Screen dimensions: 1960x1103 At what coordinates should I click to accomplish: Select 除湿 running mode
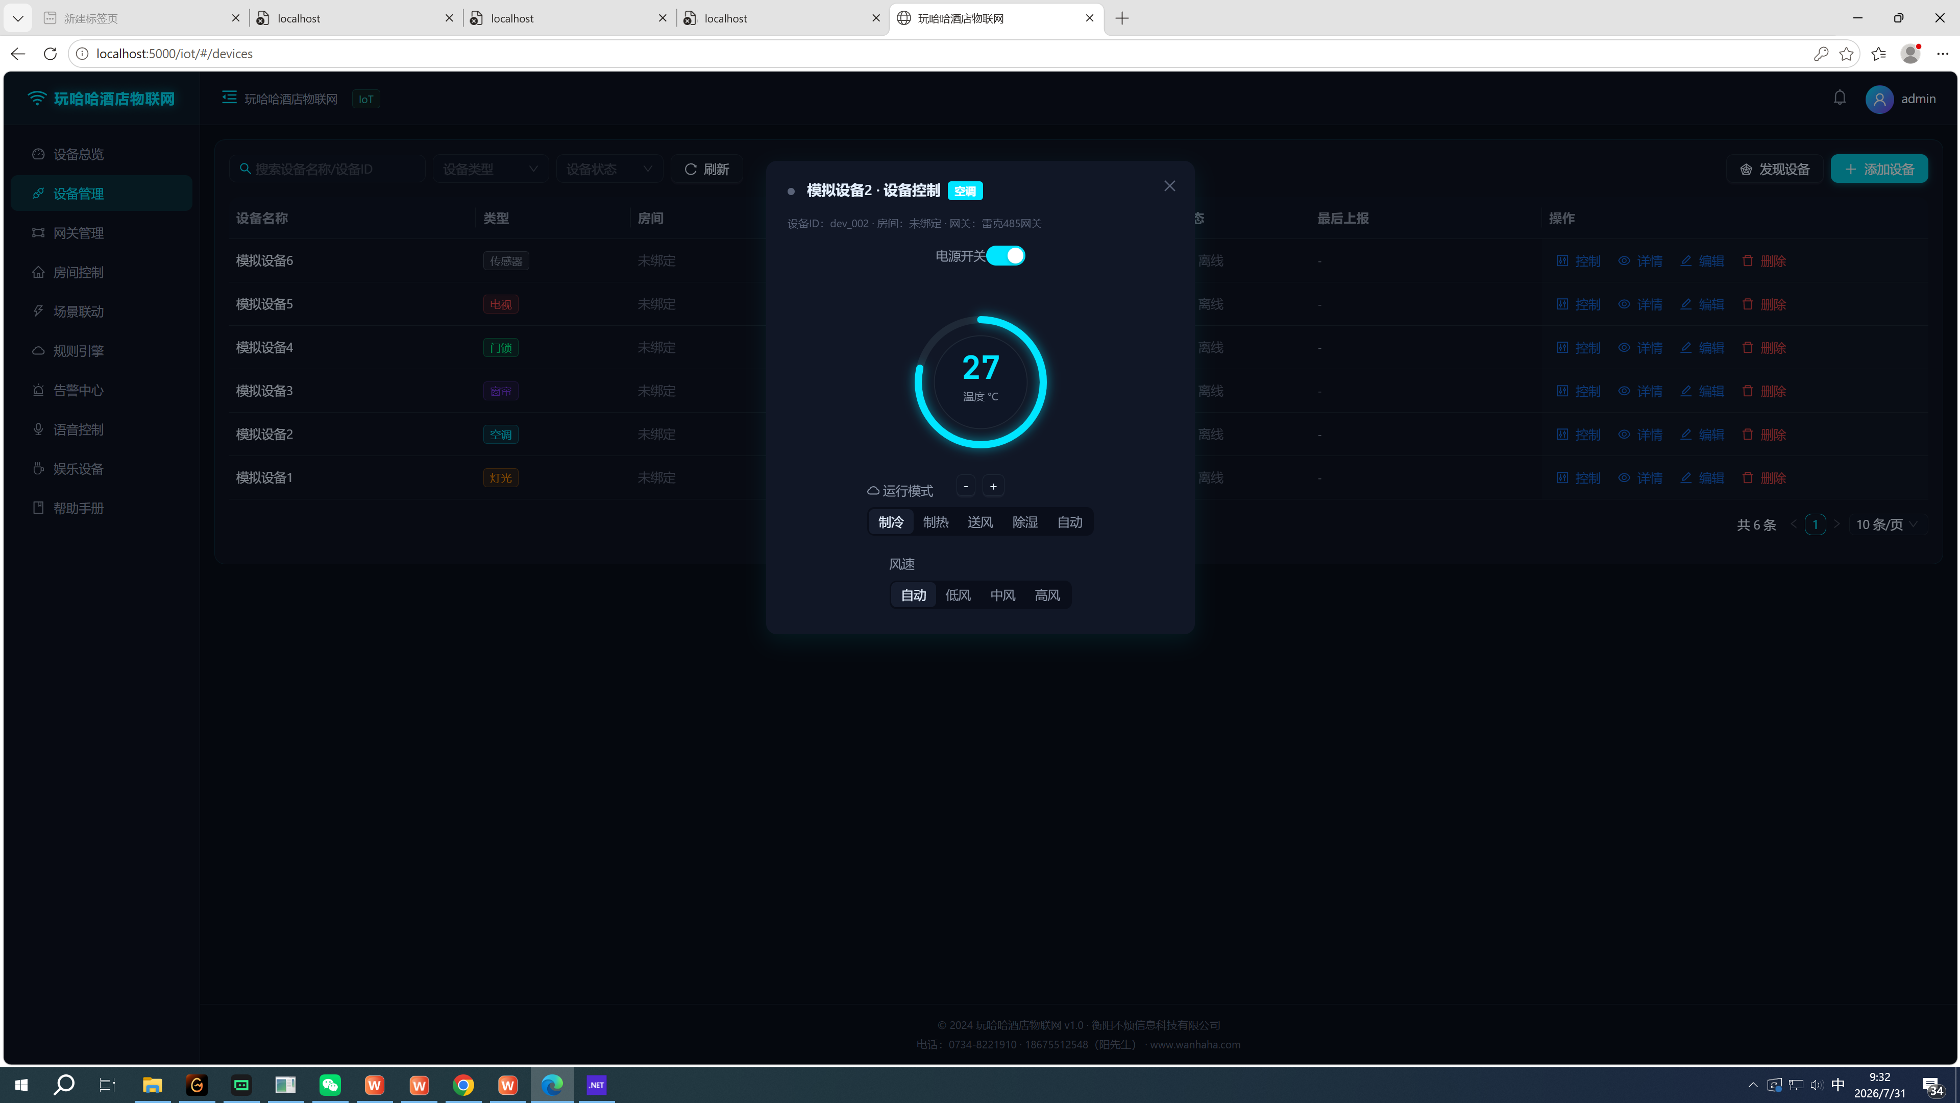click(1025, 522)
